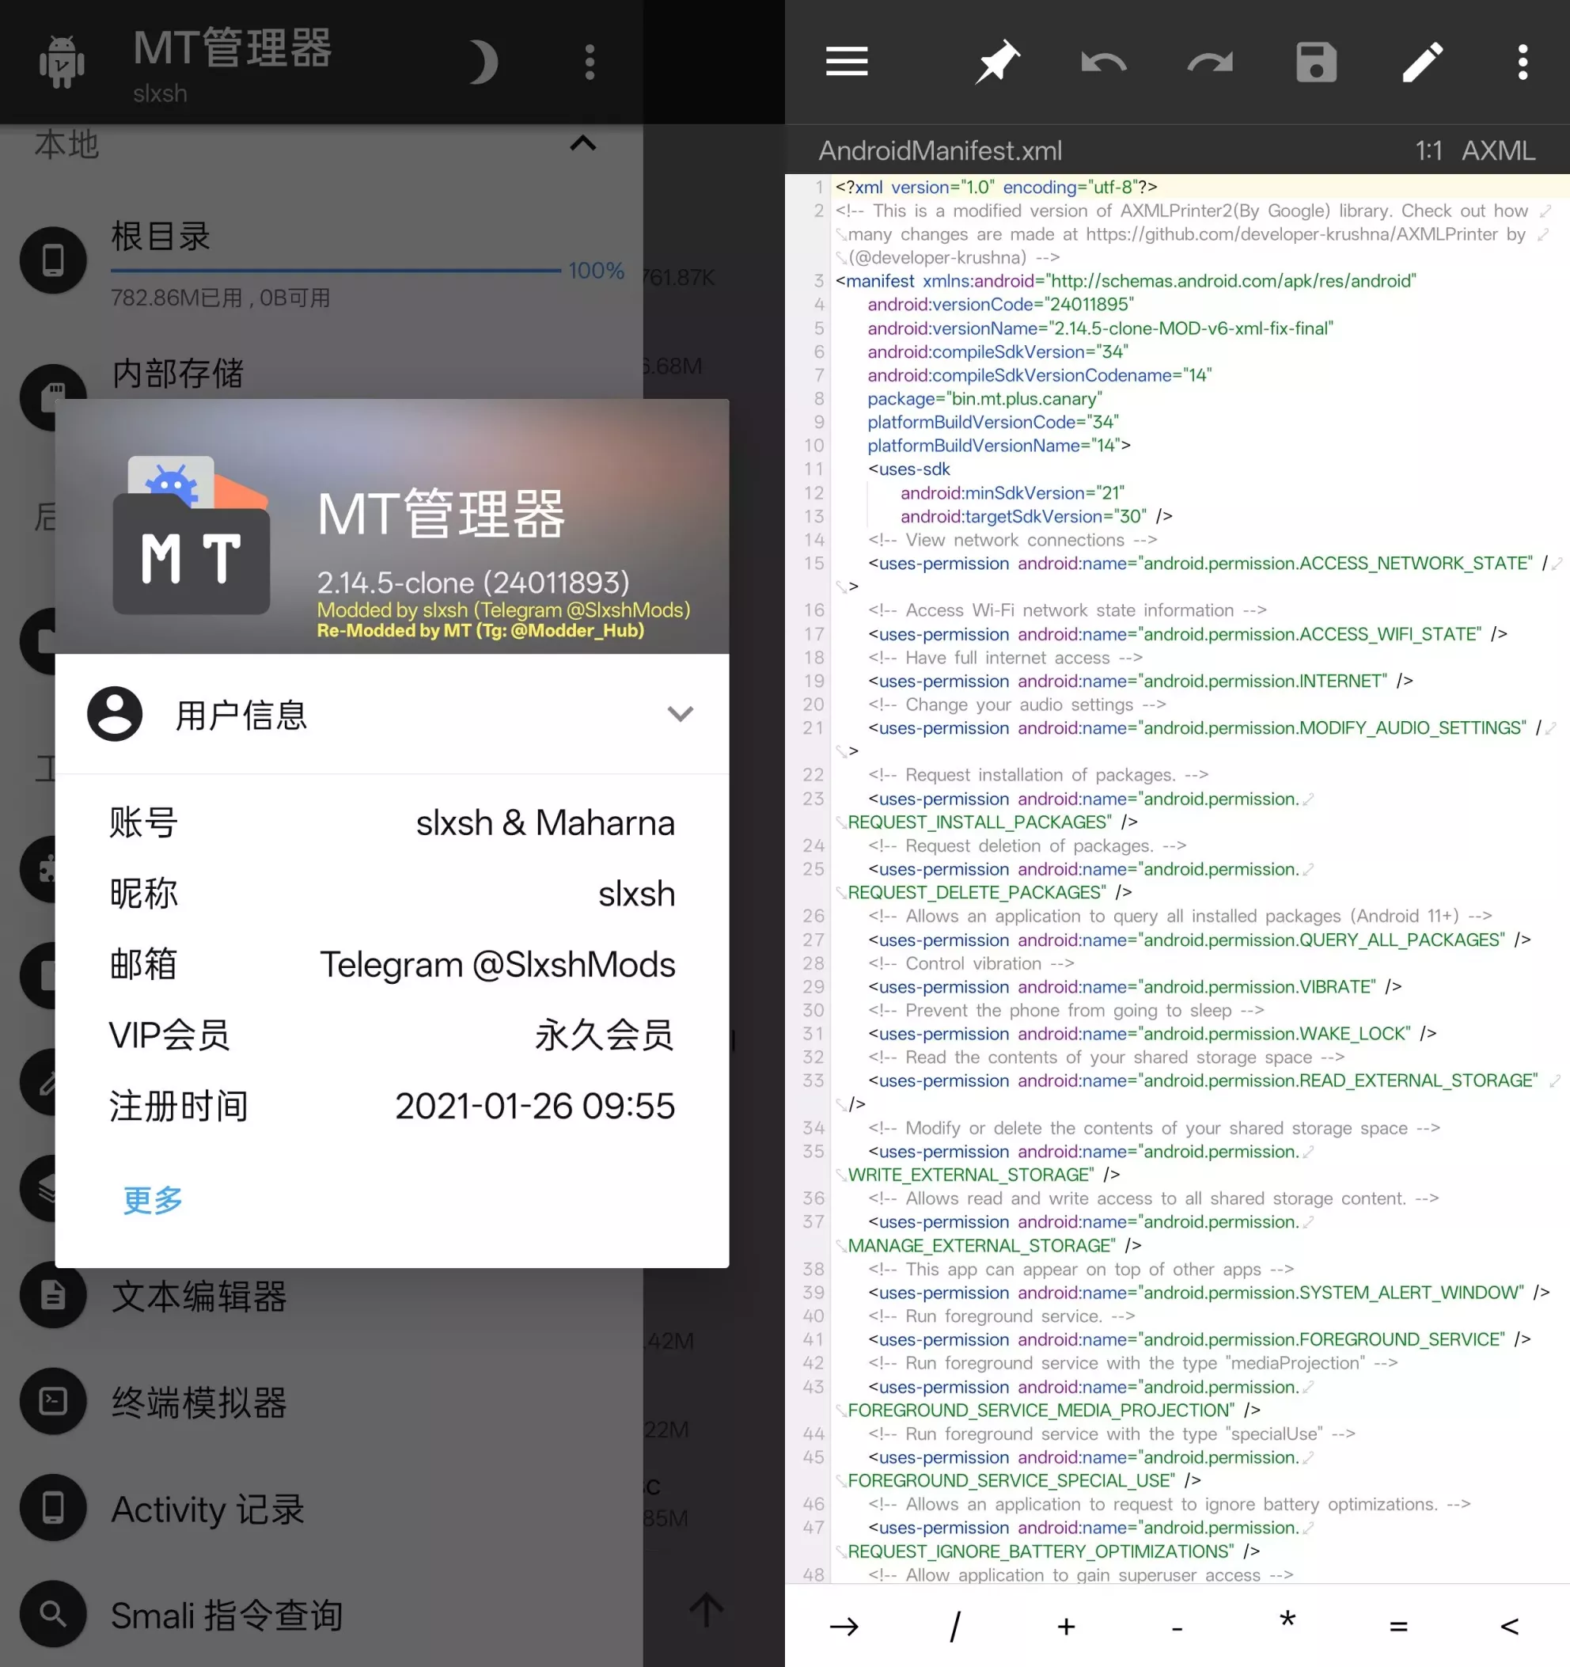Open MT管理器 options menu
The image size is (1570, 1667).
point(590,60)
